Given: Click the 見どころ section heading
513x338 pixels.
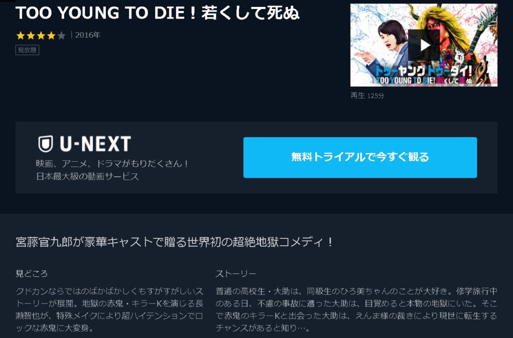Looking at the screenshot, I should (32, 273).
